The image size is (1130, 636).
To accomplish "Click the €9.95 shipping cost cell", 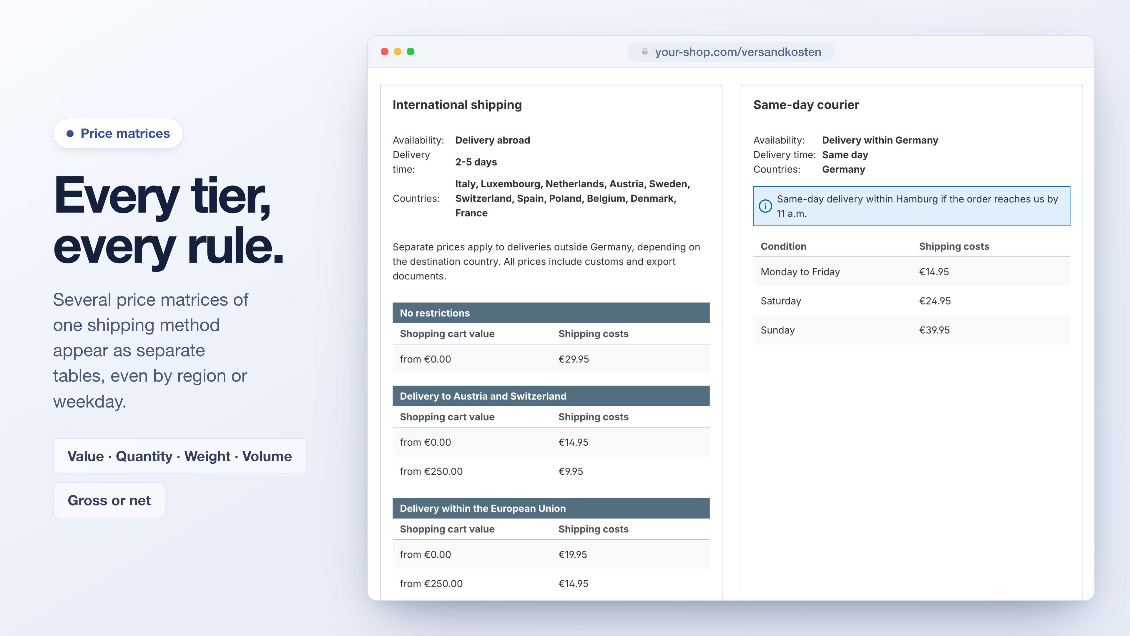I will pyautogui.click(x=571, y=471).
